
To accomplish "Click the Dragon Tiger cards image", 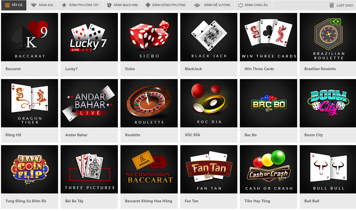I will [x=30, y=103].
